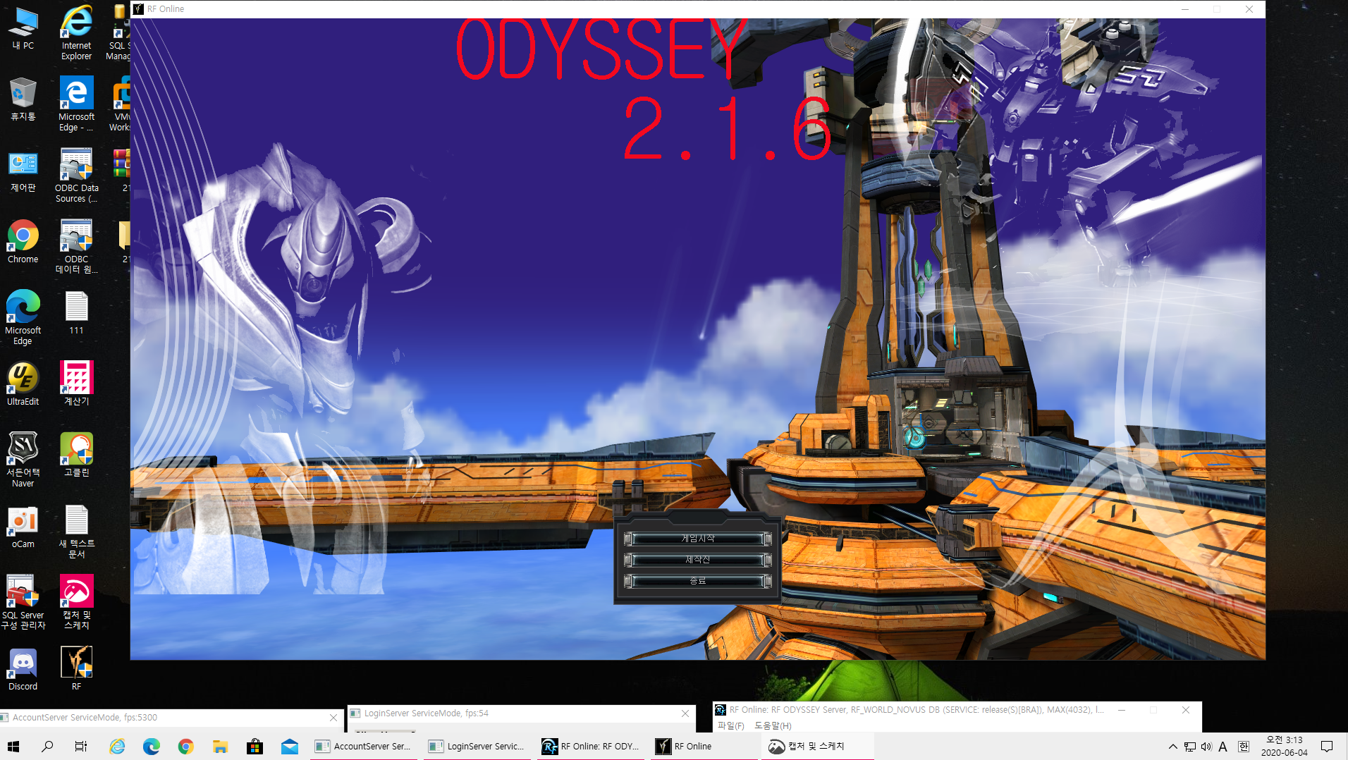Viewport: 1348px width, 760px height.
Task: Minimize the RF Online game window
Action: click(x=1185, y=9)
